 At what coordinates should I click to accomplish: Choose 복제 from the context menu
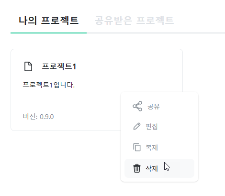(152, 147)
